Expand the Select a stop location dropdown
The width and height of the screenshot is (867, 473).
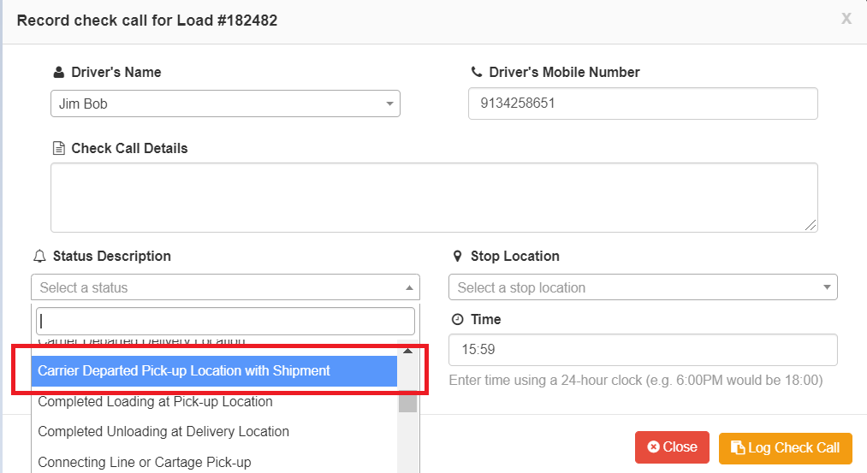click(x=642, y=287)
